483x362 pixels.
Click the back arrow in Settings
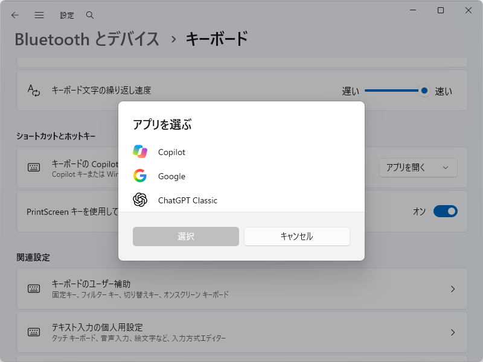click(x=14, y=15)
